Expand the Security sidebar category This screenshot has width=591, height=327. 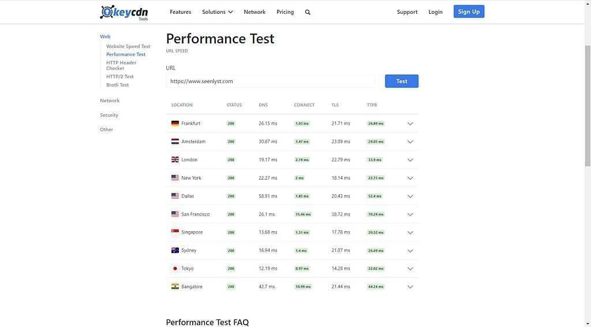coord(109,115)
